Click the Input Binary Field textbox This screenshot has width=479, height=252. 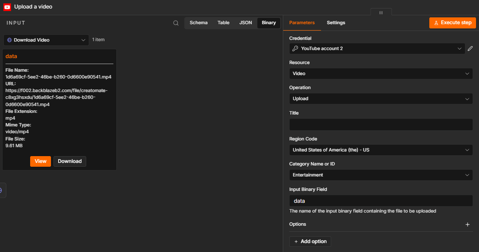click(381, 201)
